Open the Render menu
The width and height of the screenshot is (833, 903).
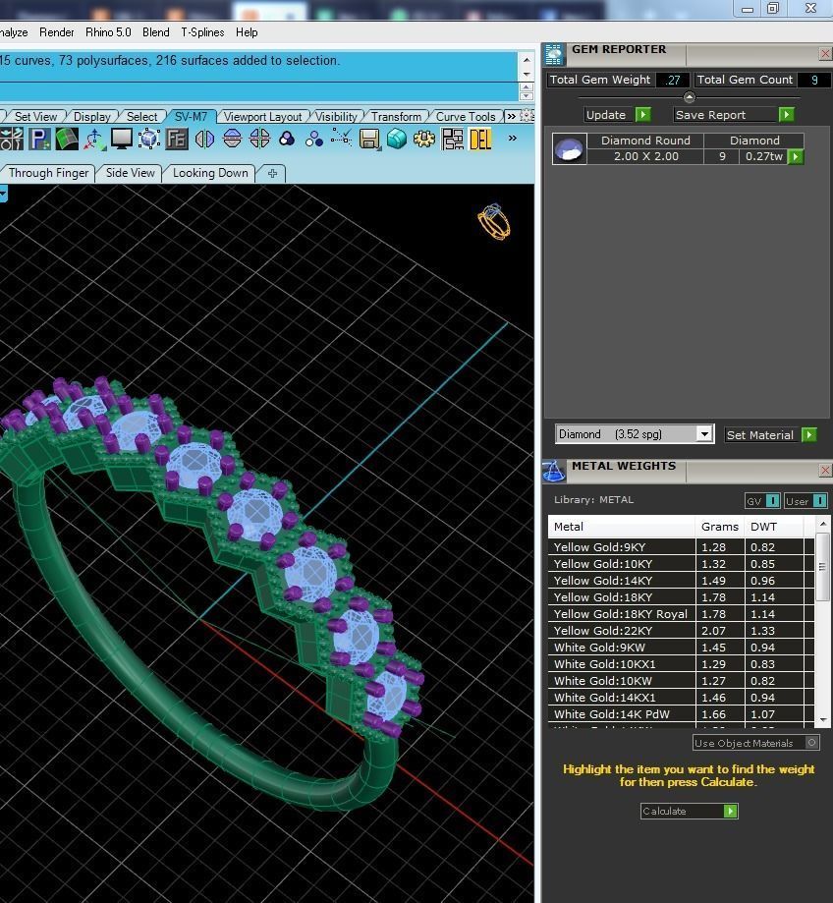[x=56, y=32]
